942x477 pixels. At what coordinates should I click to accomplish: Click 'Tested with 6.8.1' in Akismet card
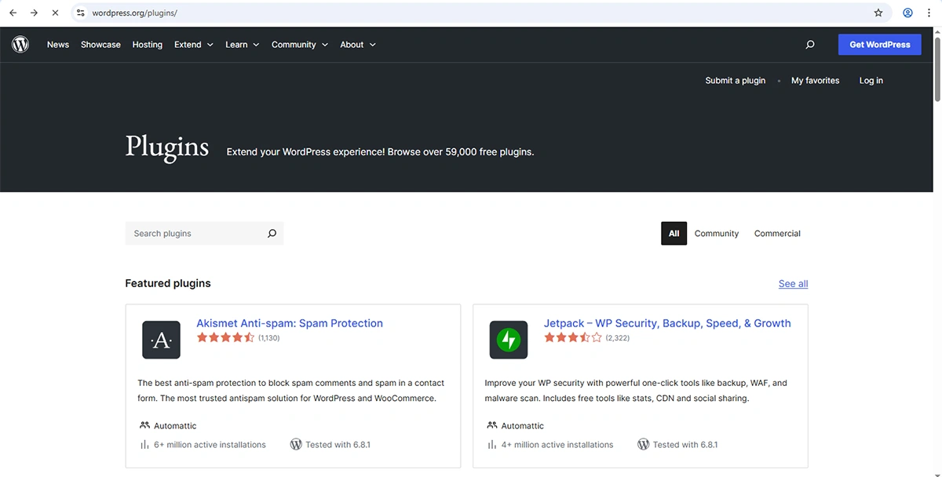[x=338, y=445]
